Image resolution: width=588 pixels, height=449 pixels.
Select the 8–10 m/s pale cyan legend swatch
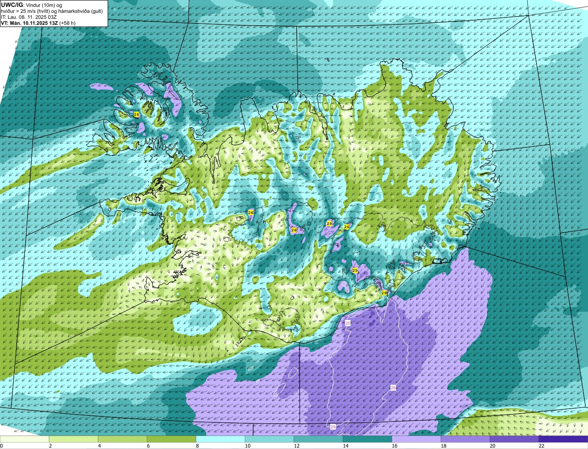tap(220, 439)
